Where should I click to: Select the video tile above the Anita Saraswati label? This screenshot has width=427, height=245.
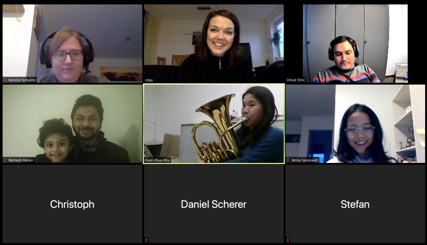(x=355, y=123)
